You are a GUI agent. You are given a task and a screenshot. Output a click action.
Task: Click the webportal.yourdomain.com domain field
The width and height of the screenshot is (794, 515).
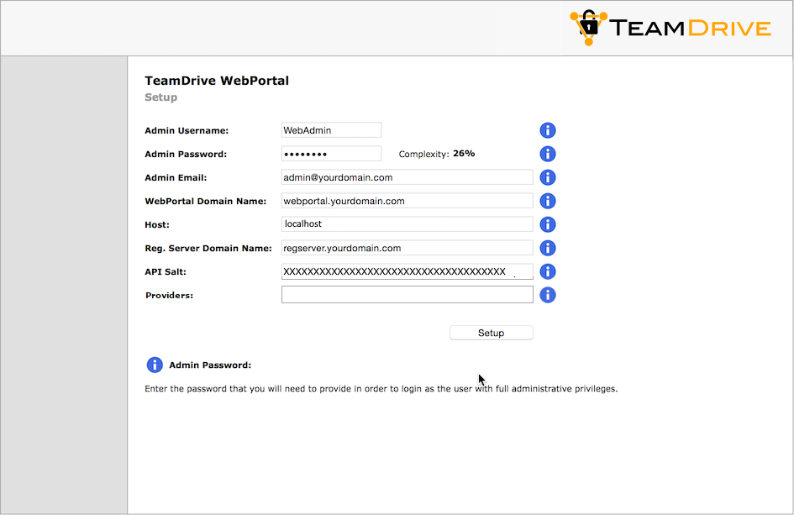click(x=407, y=200)
